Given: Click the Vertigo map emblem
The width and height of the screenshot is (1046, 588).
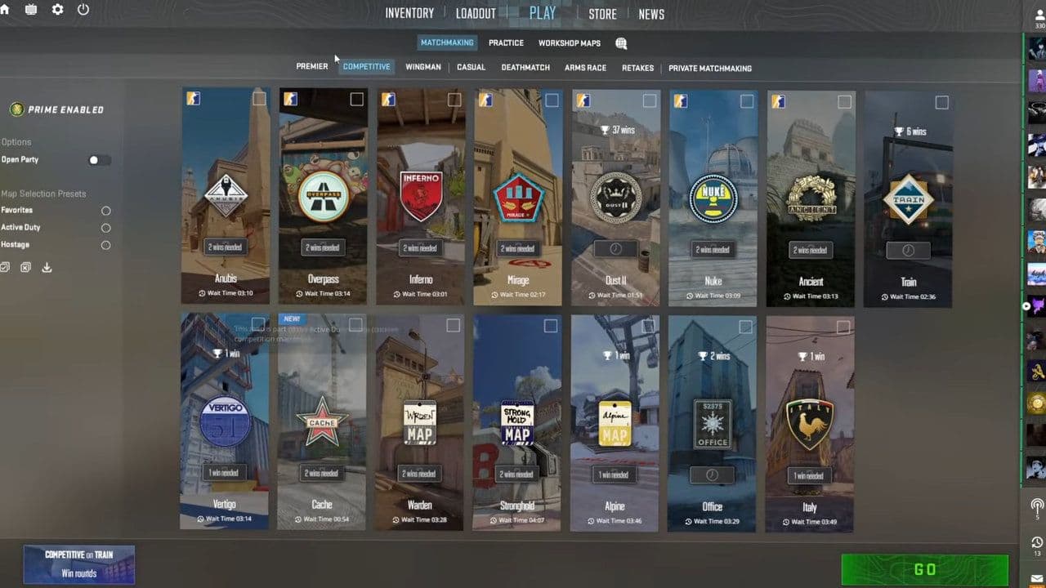Looking at the screenshot, I should 224,421.
